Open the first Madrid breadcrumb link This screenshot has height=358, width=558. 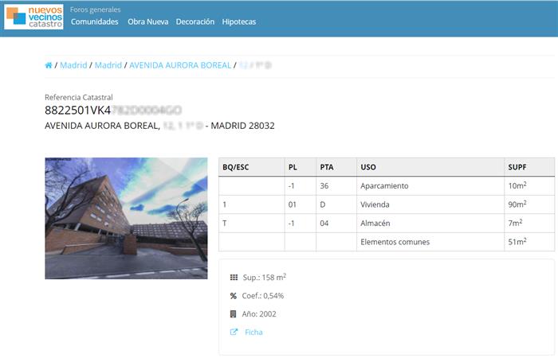(x=73, y=65)
